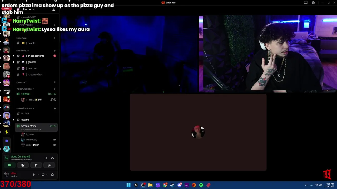
Task: Collapse the Mod Stuff category
Action: [25, 108]
